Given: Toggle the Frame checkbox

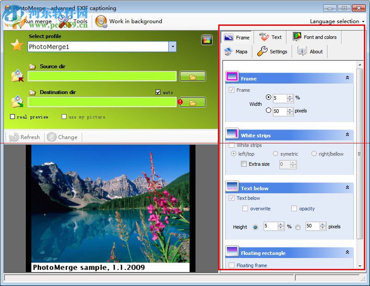Looking at the screenshot, I should [x=231, y=90].
